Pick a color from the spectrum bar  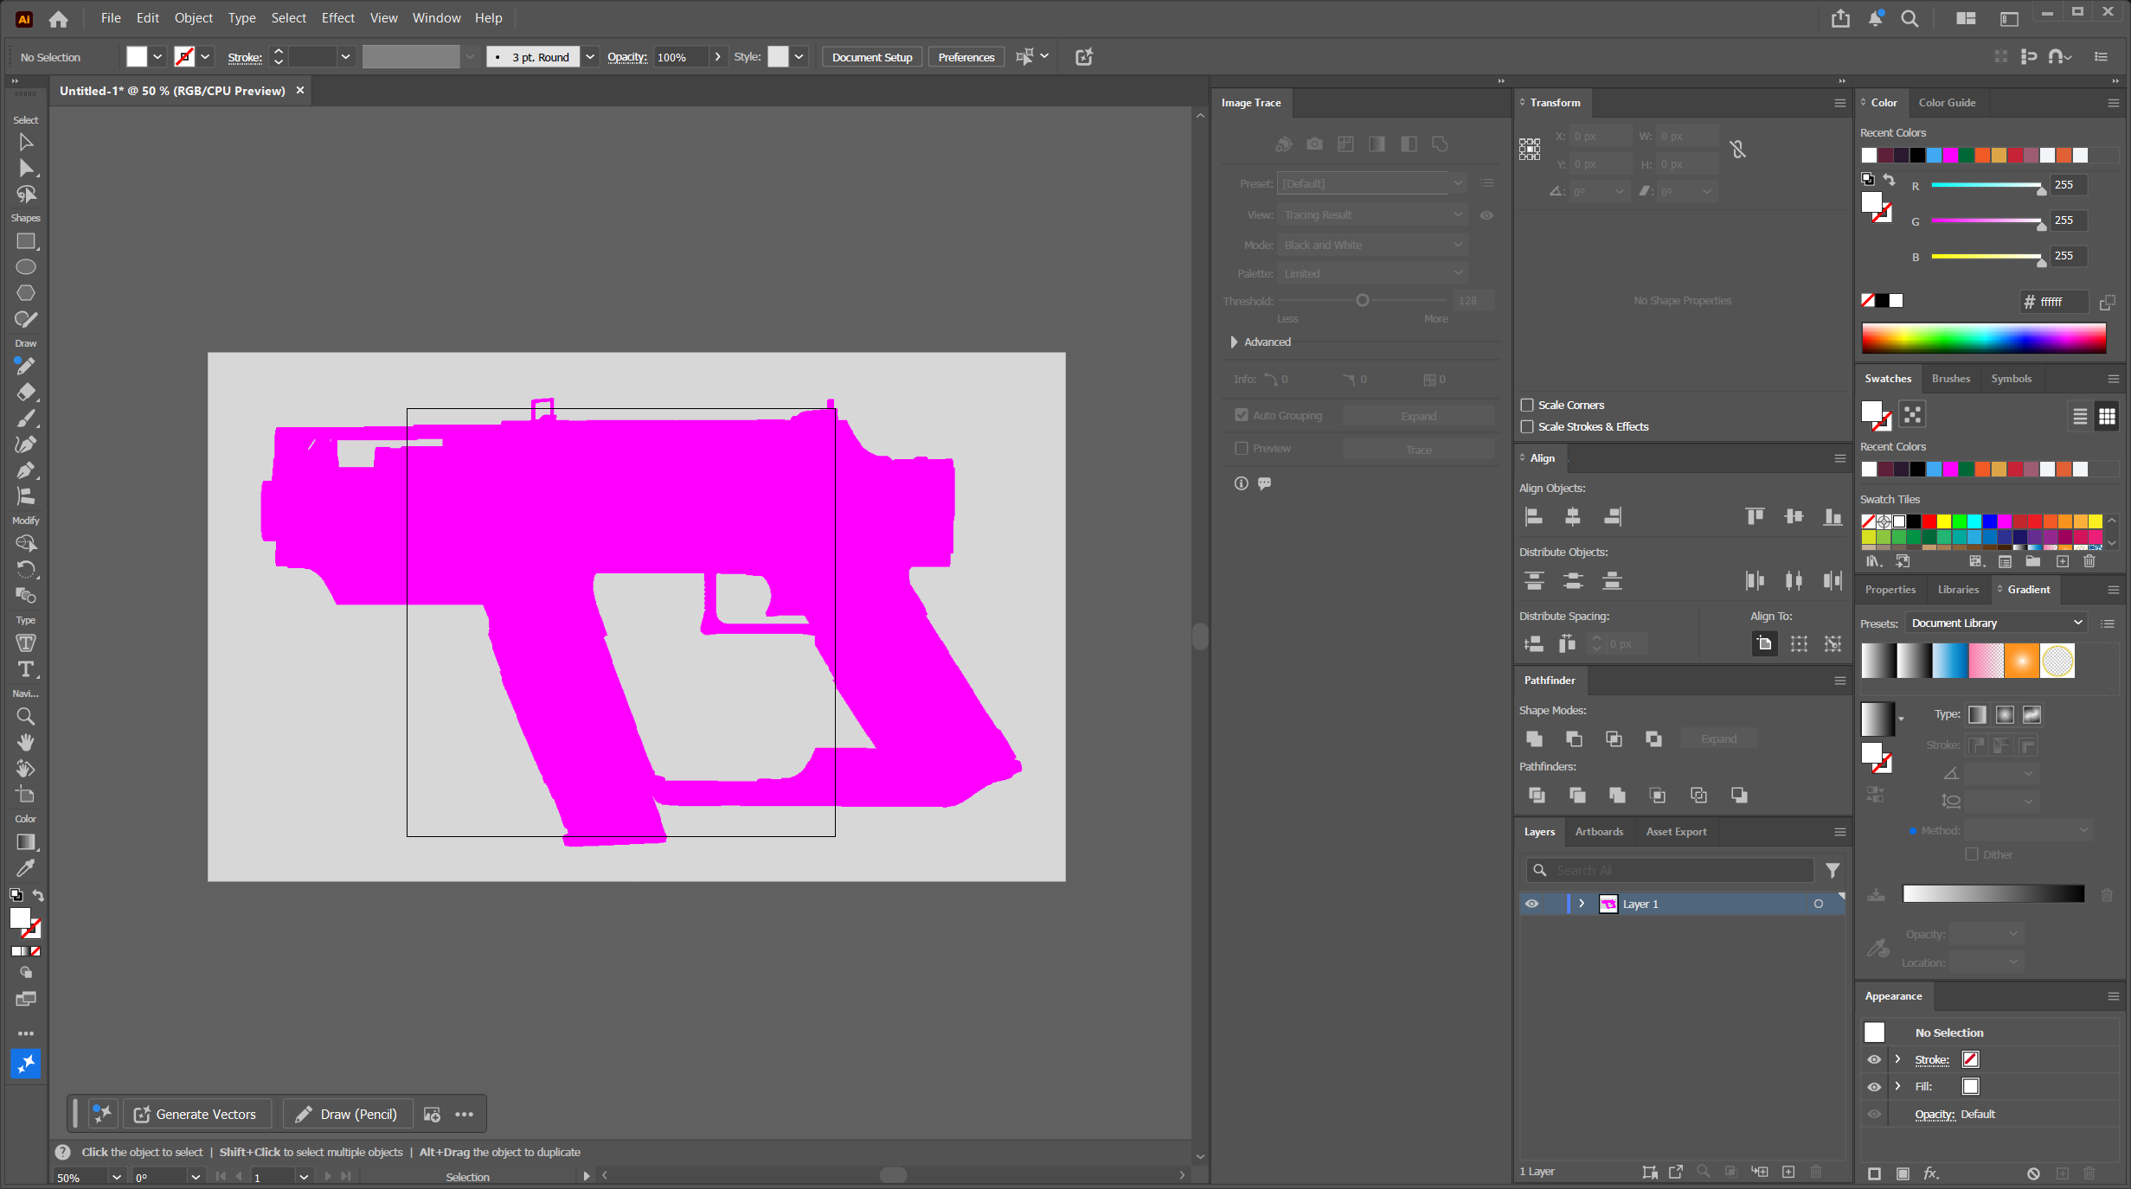pyautogui.click(x=1983, y=338)
